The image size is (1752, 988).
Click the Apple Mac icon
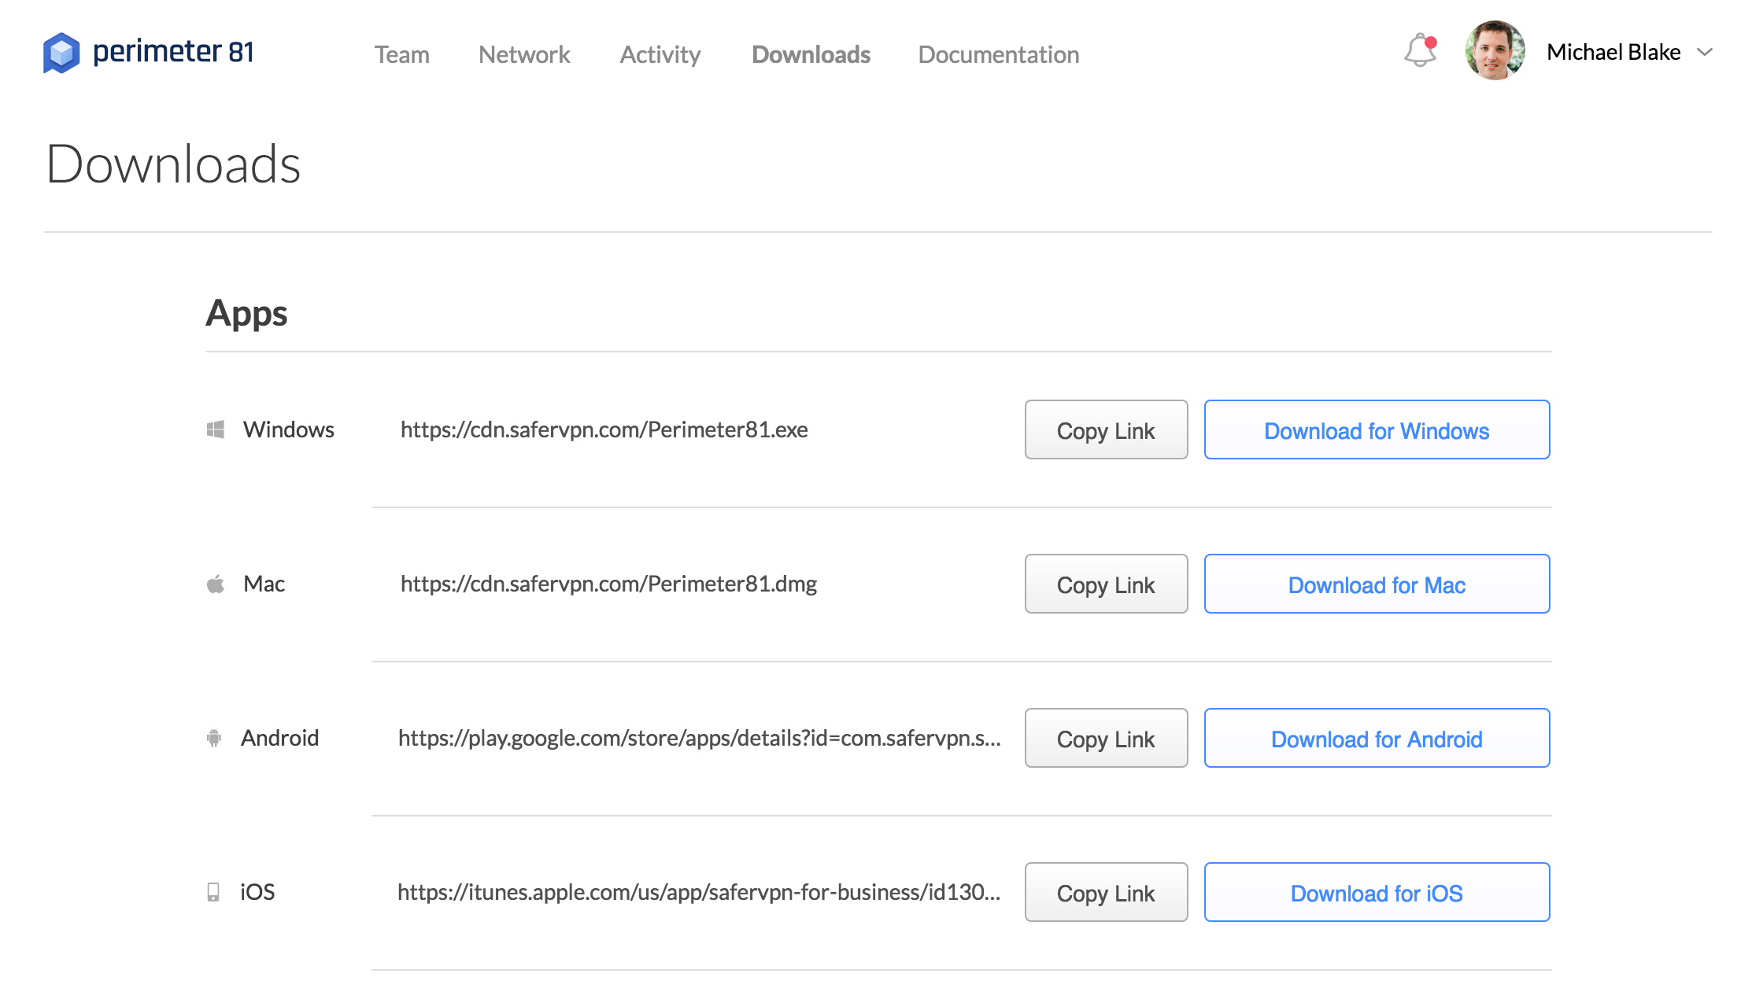216,584
